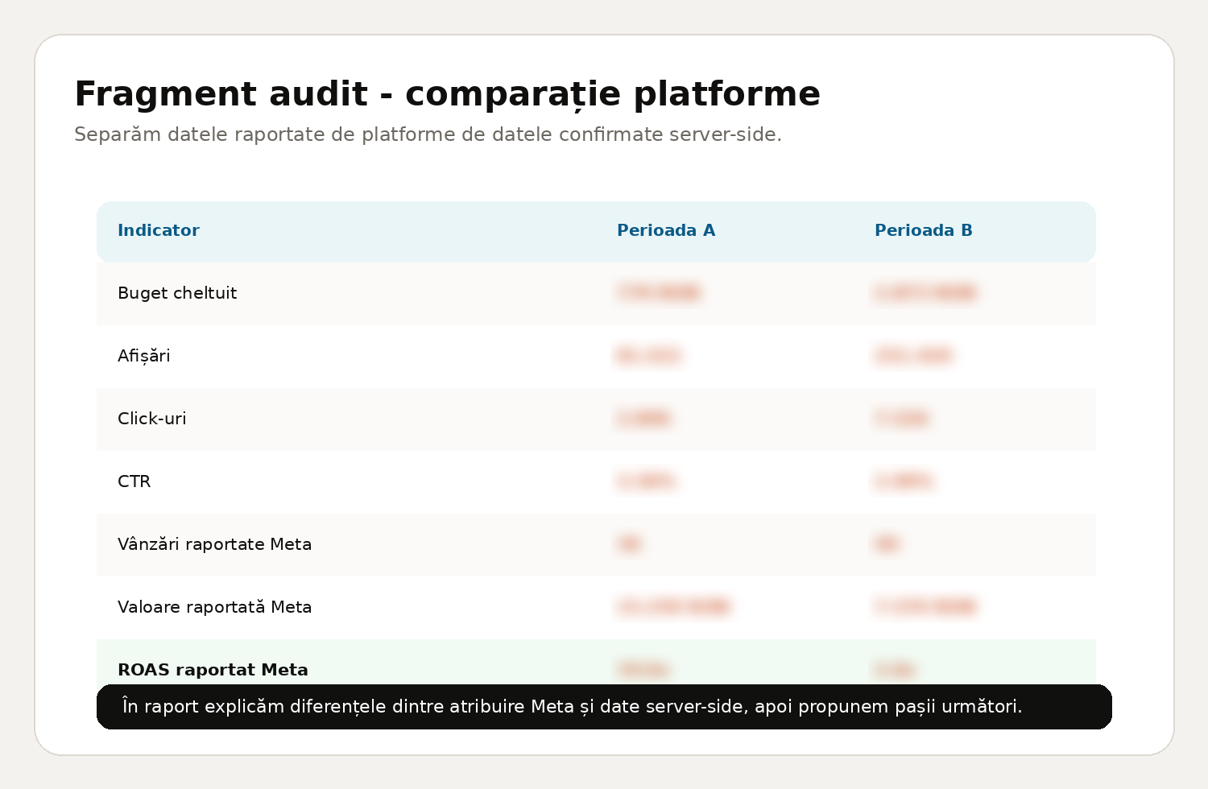Click the 'Buget cheltuit' row label

click(x=177, y=293)
